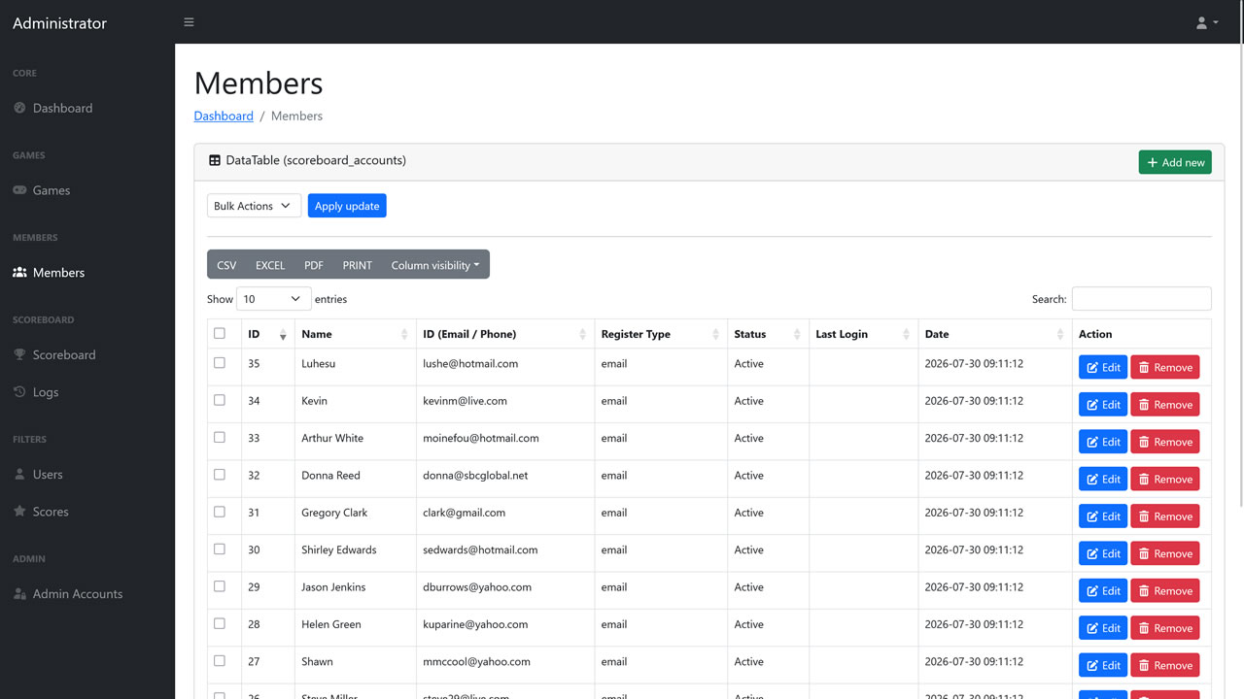The height and width of the screenshot is (699, 1244).
Task: Remove member Jason Jenkins
Action: [x=1165, y=590]
